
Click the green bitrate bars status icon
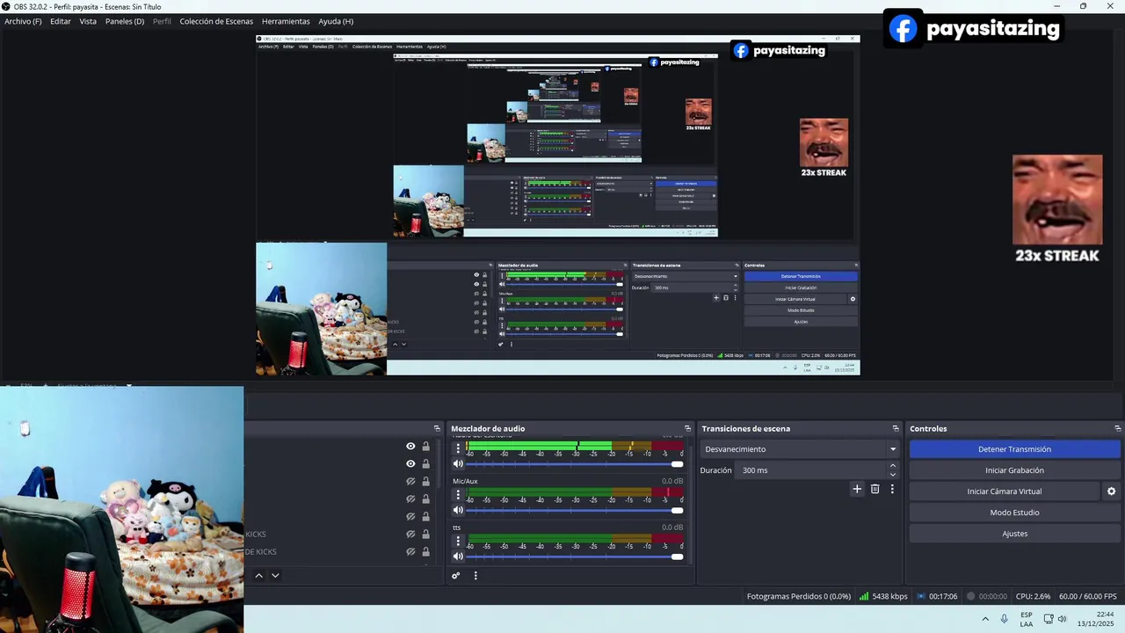pyautogui.click(x=864, y=596)
